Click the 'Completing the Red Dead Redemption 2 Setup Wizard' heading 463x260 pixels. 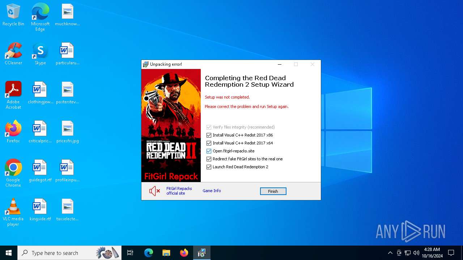tap(249, 81)
